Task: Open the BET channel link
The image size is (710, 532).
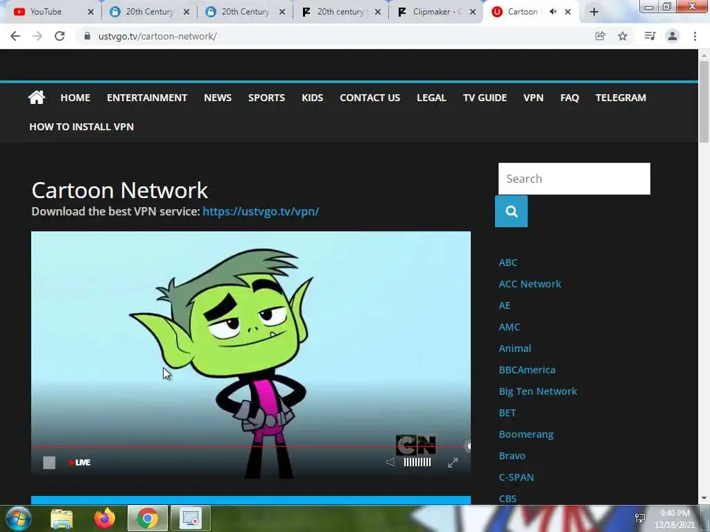Action: tap(507, 413)
